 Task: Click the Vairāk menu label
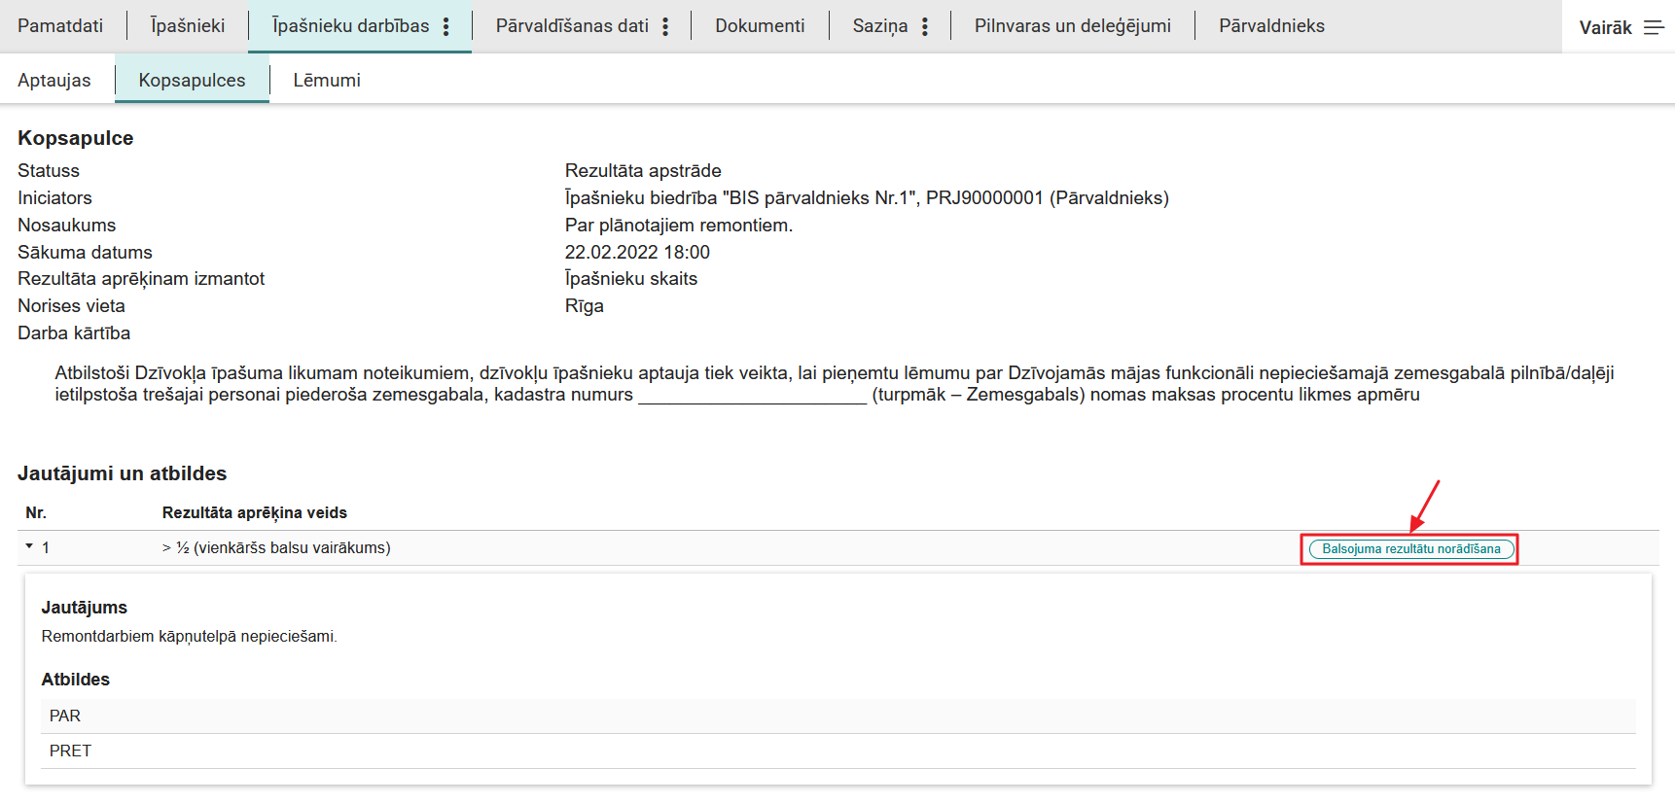1605,27
